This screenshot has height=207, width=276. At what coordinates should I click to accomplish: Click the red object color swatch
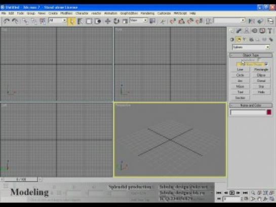(x=269, y=112)
